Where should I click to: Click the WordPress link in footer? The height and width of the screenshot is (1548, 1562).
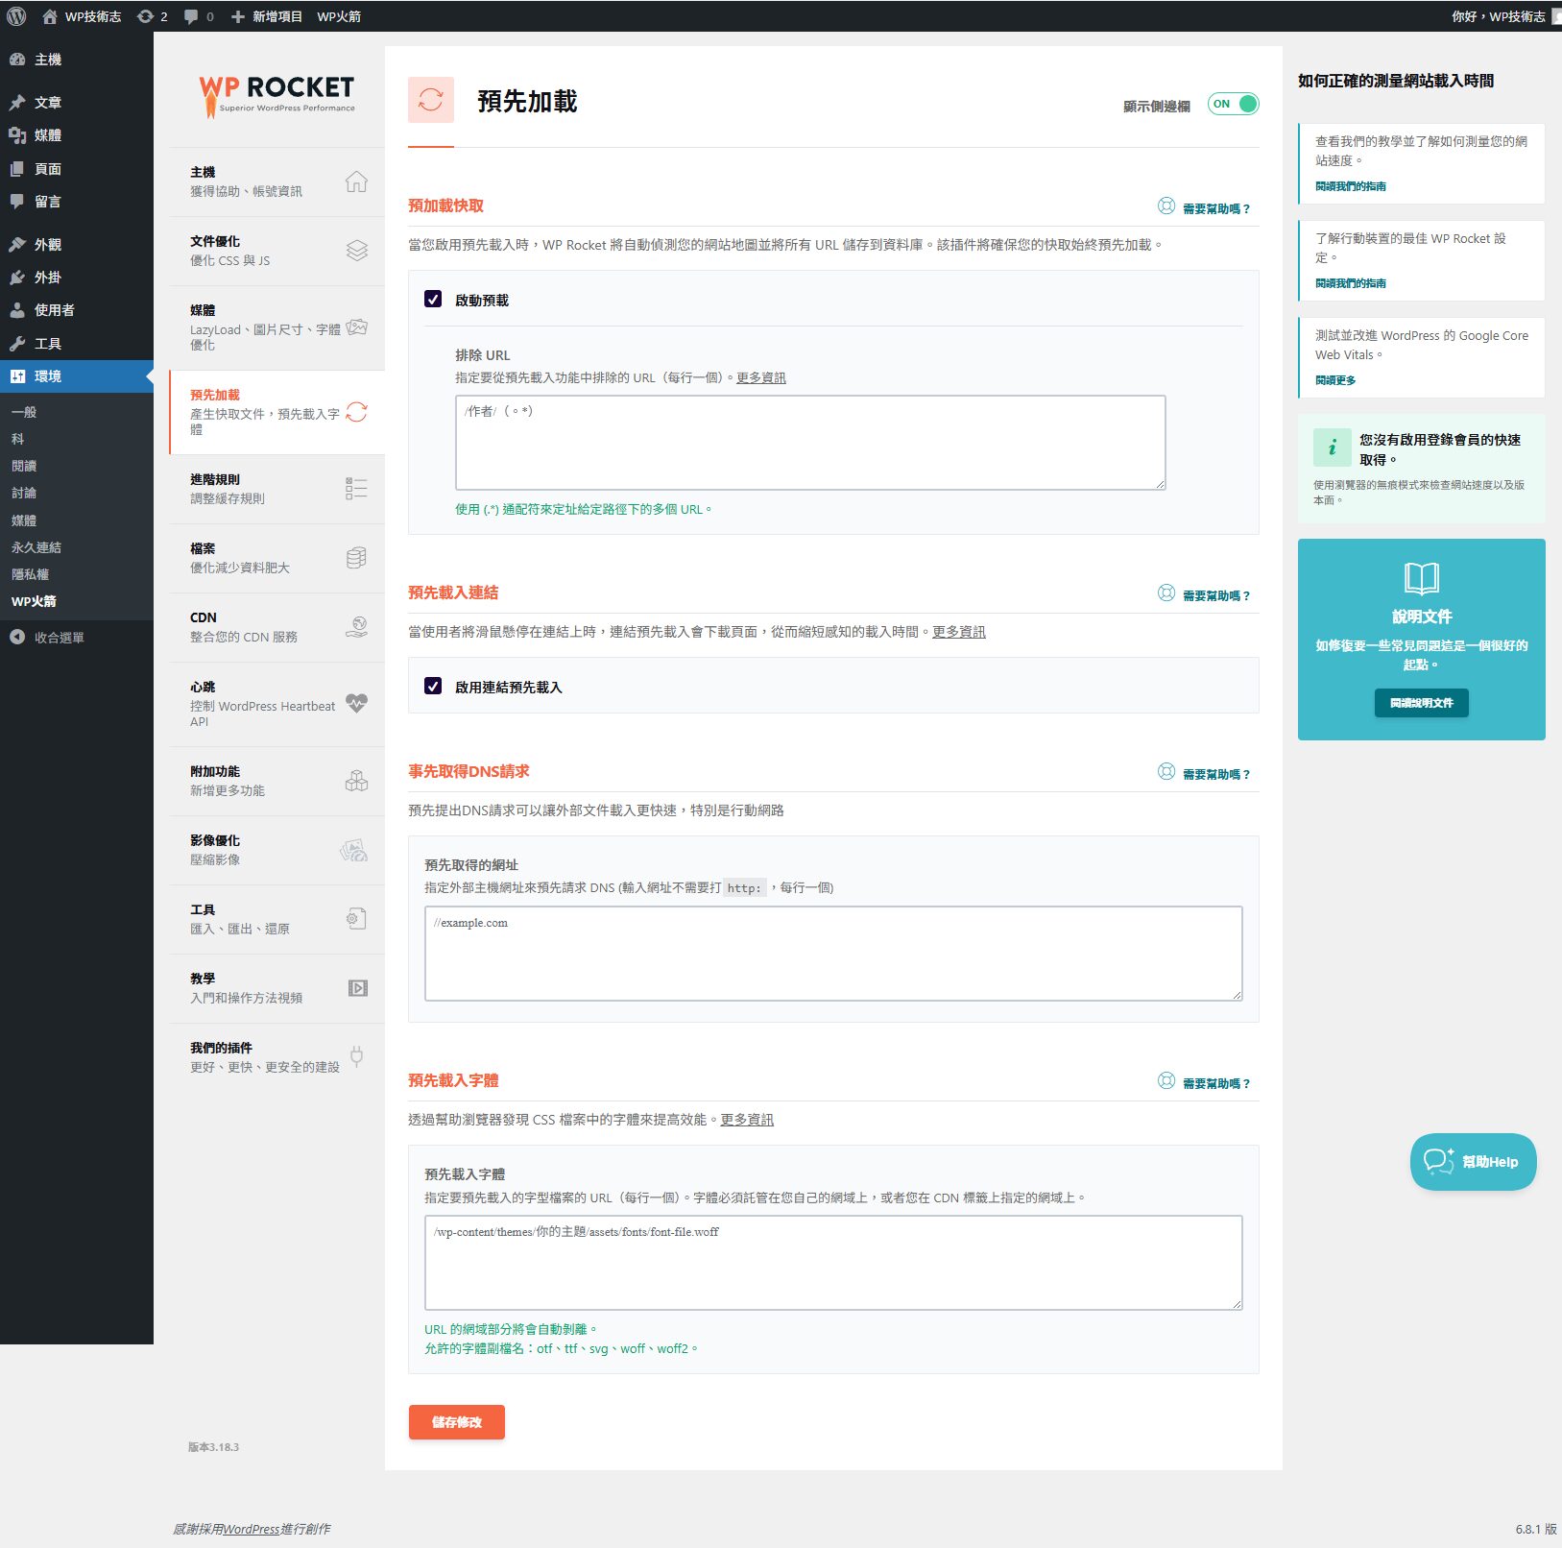point(252,1529)
